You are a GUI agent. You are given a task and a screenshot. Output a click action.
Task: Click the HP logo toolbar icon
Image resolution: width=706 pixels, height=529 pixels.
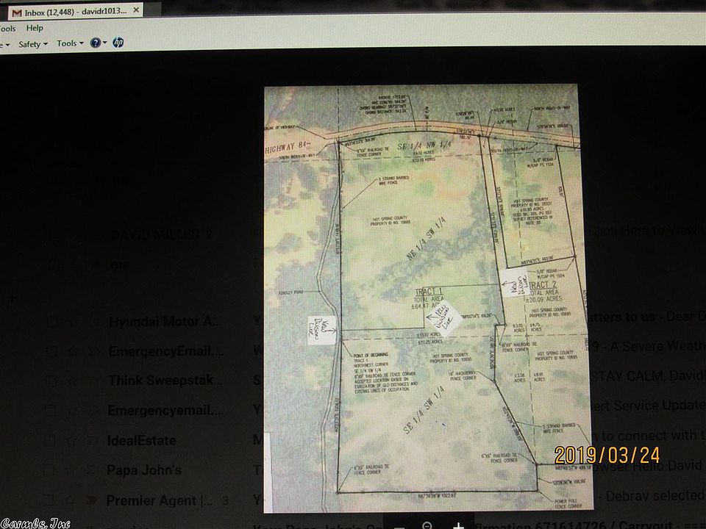click(118, 43)
